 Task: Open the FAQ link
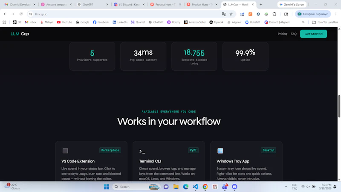click(294, 34)
